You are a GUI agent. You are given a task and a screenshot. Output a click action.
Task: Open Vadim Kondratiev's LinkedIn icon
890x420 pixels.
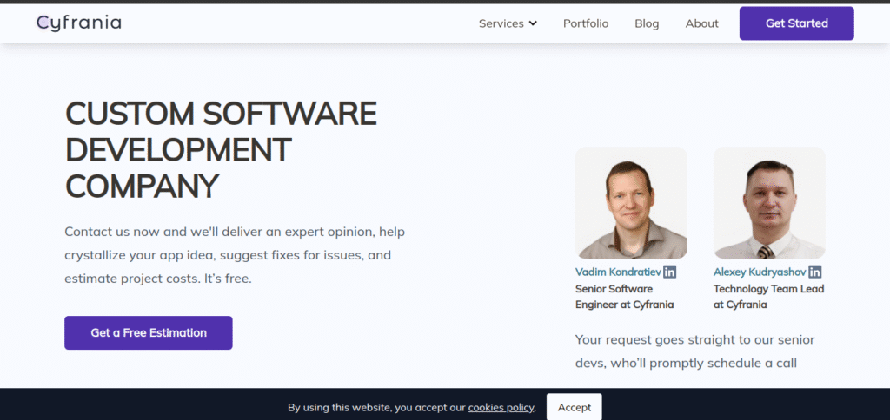(670, 272)
